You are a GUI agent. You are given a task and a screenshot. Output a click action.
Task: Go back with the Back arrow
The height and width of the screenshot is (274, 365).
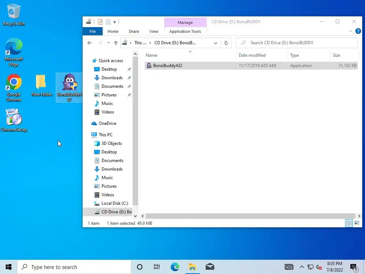pyautogui.click(x=89, y=43)
